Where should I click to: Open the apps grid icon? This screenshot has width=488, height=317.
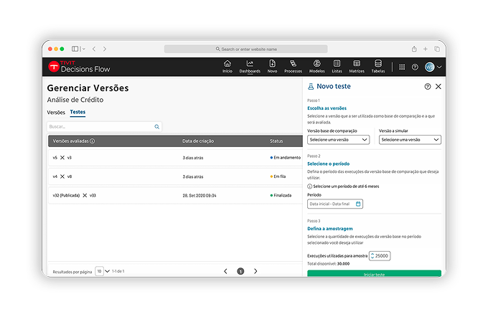coord(402,67)
